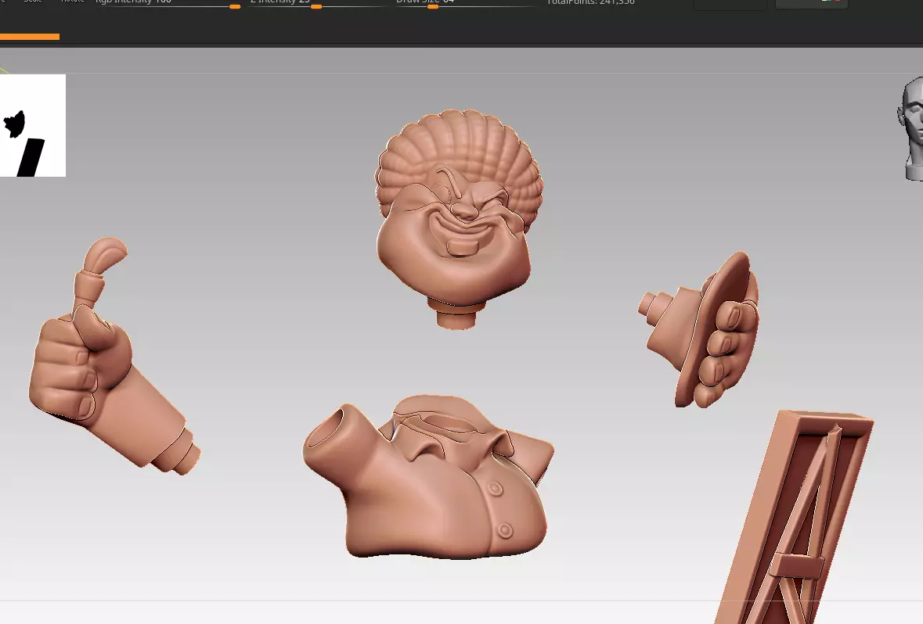Click the Draw Size slider handle
Screen dimensions: 923x624
[433, 6]
